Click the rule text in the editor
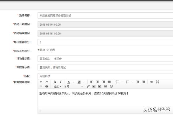 [84, 93]
